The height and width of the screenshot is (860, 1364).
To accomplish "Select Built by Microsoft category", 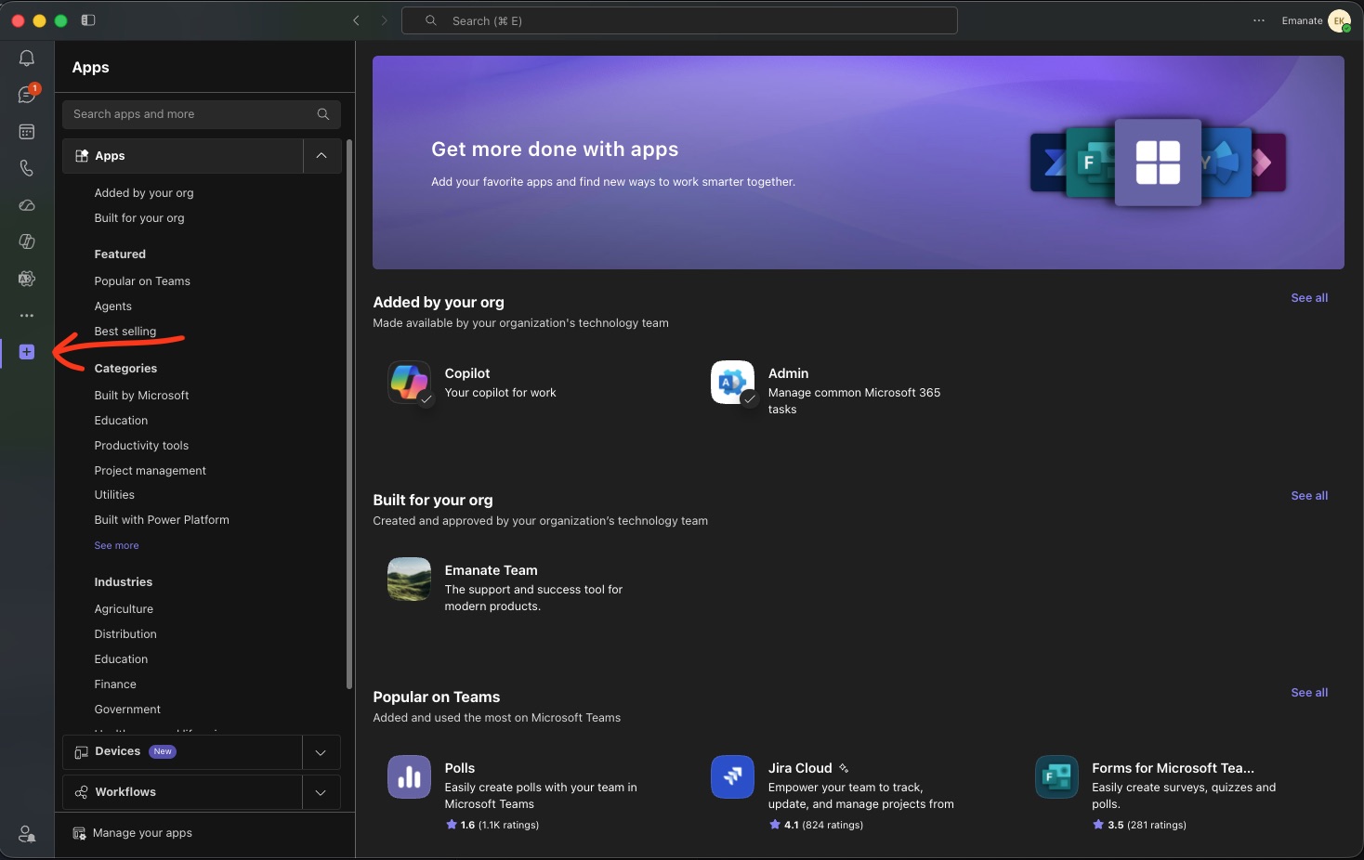I will pos(141,396).
